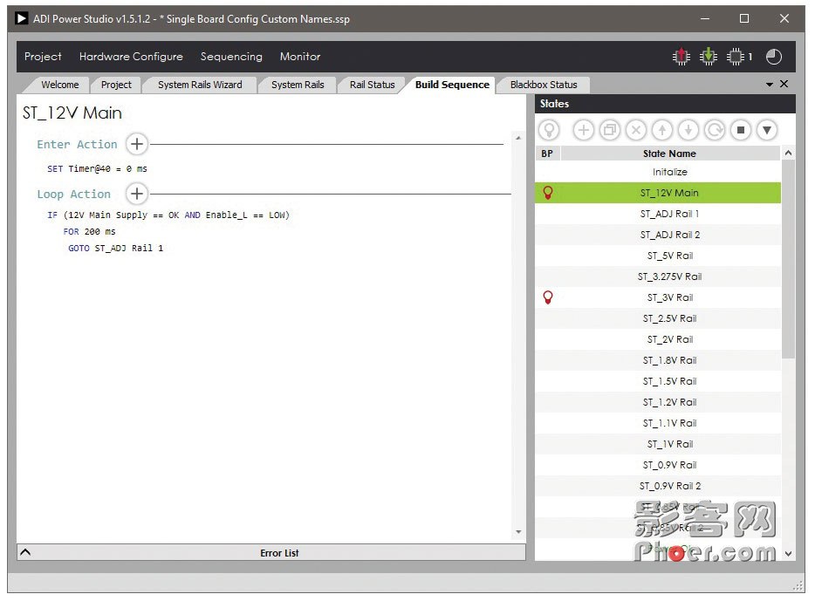
Task: Select the ST_1.8V Rail state
Action: point(670,360)
